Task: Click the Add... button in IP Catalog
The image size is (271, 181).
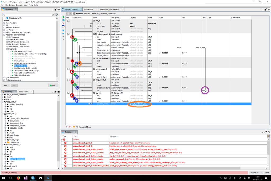Action: click(x=53, y=86)
